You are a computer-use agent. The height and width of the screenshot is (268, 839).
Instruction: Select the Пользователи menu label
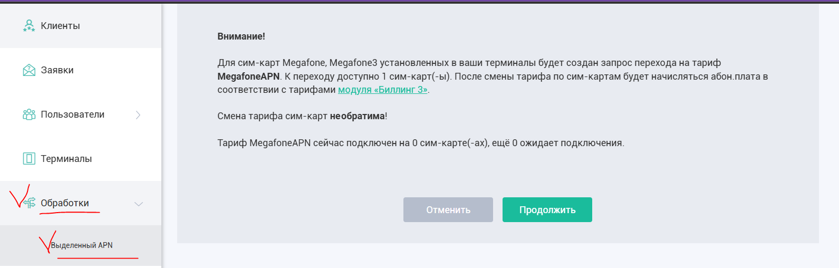(72, 114)
